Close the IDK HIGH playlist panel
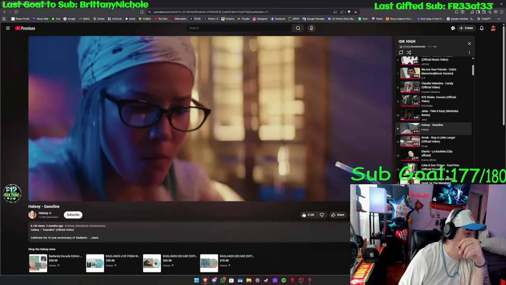The image size is (506, 285). click(x=469, y=44)
